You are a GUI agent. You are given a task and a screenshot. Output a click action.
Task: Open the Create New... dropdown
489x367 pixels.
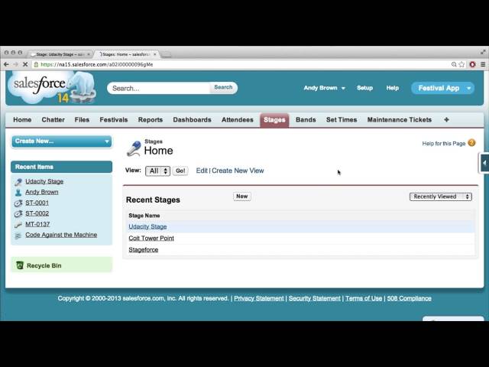tap(61, 141)
